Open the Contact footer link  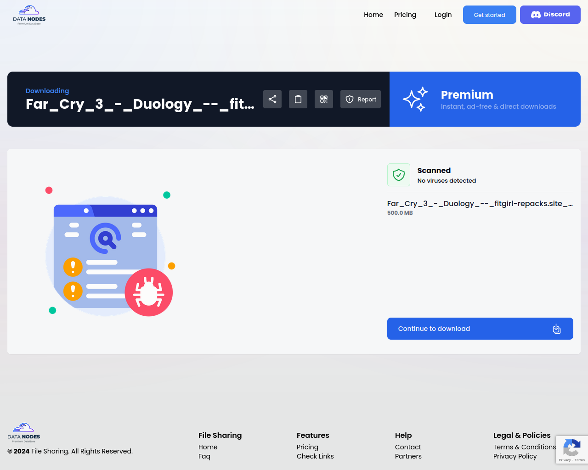pyautogui.click(x=408, y=447)
